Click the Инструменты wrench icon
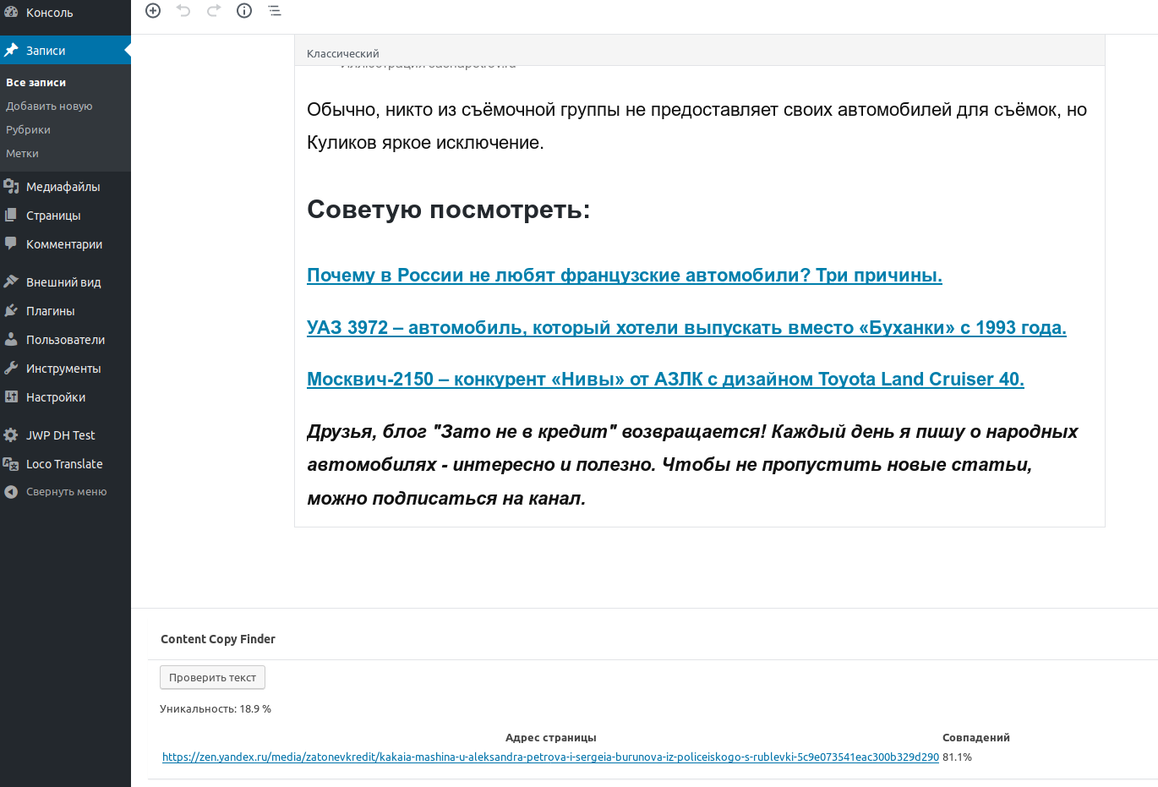Viewport: 1158px width, 787px height. point(11,369)
